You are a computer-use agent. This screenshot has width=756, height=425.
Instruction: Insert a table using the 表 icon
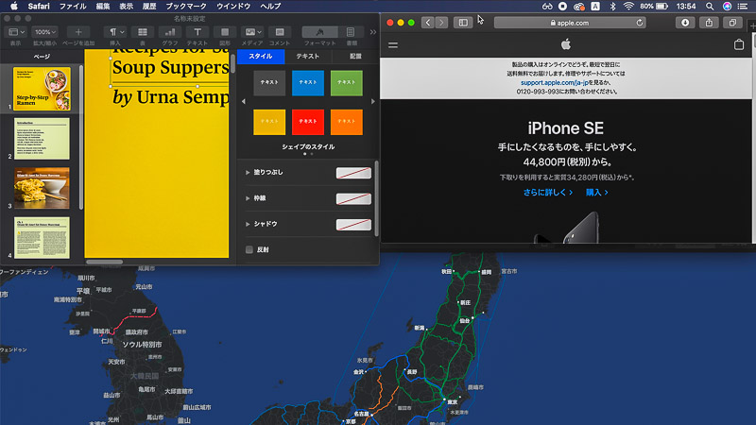143,32
